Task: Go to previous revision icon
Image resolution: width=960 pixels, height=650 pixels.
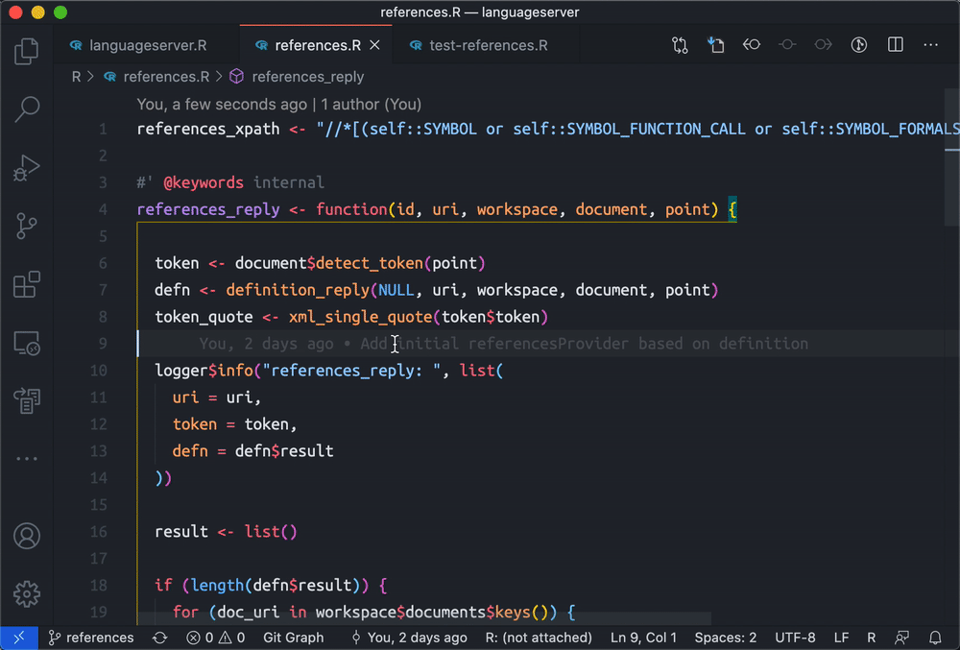Action: (x=752, y=45)
